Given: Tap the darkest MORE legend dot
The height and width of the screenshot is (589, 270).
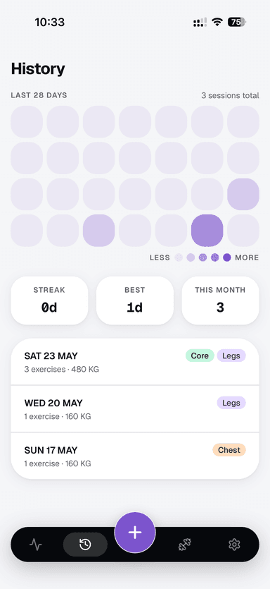Looking at the screenshot, I should pos(227,257).
